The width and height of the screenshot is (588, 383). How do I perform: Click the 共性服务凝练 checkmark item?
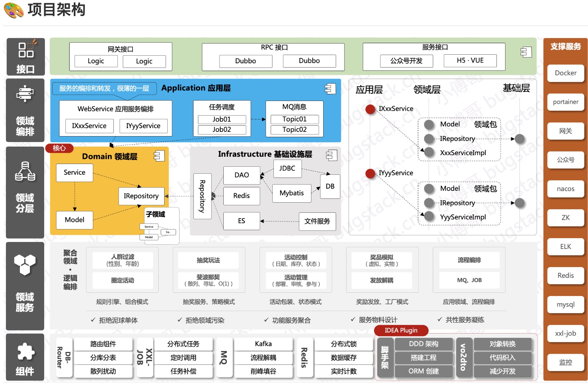461,320
